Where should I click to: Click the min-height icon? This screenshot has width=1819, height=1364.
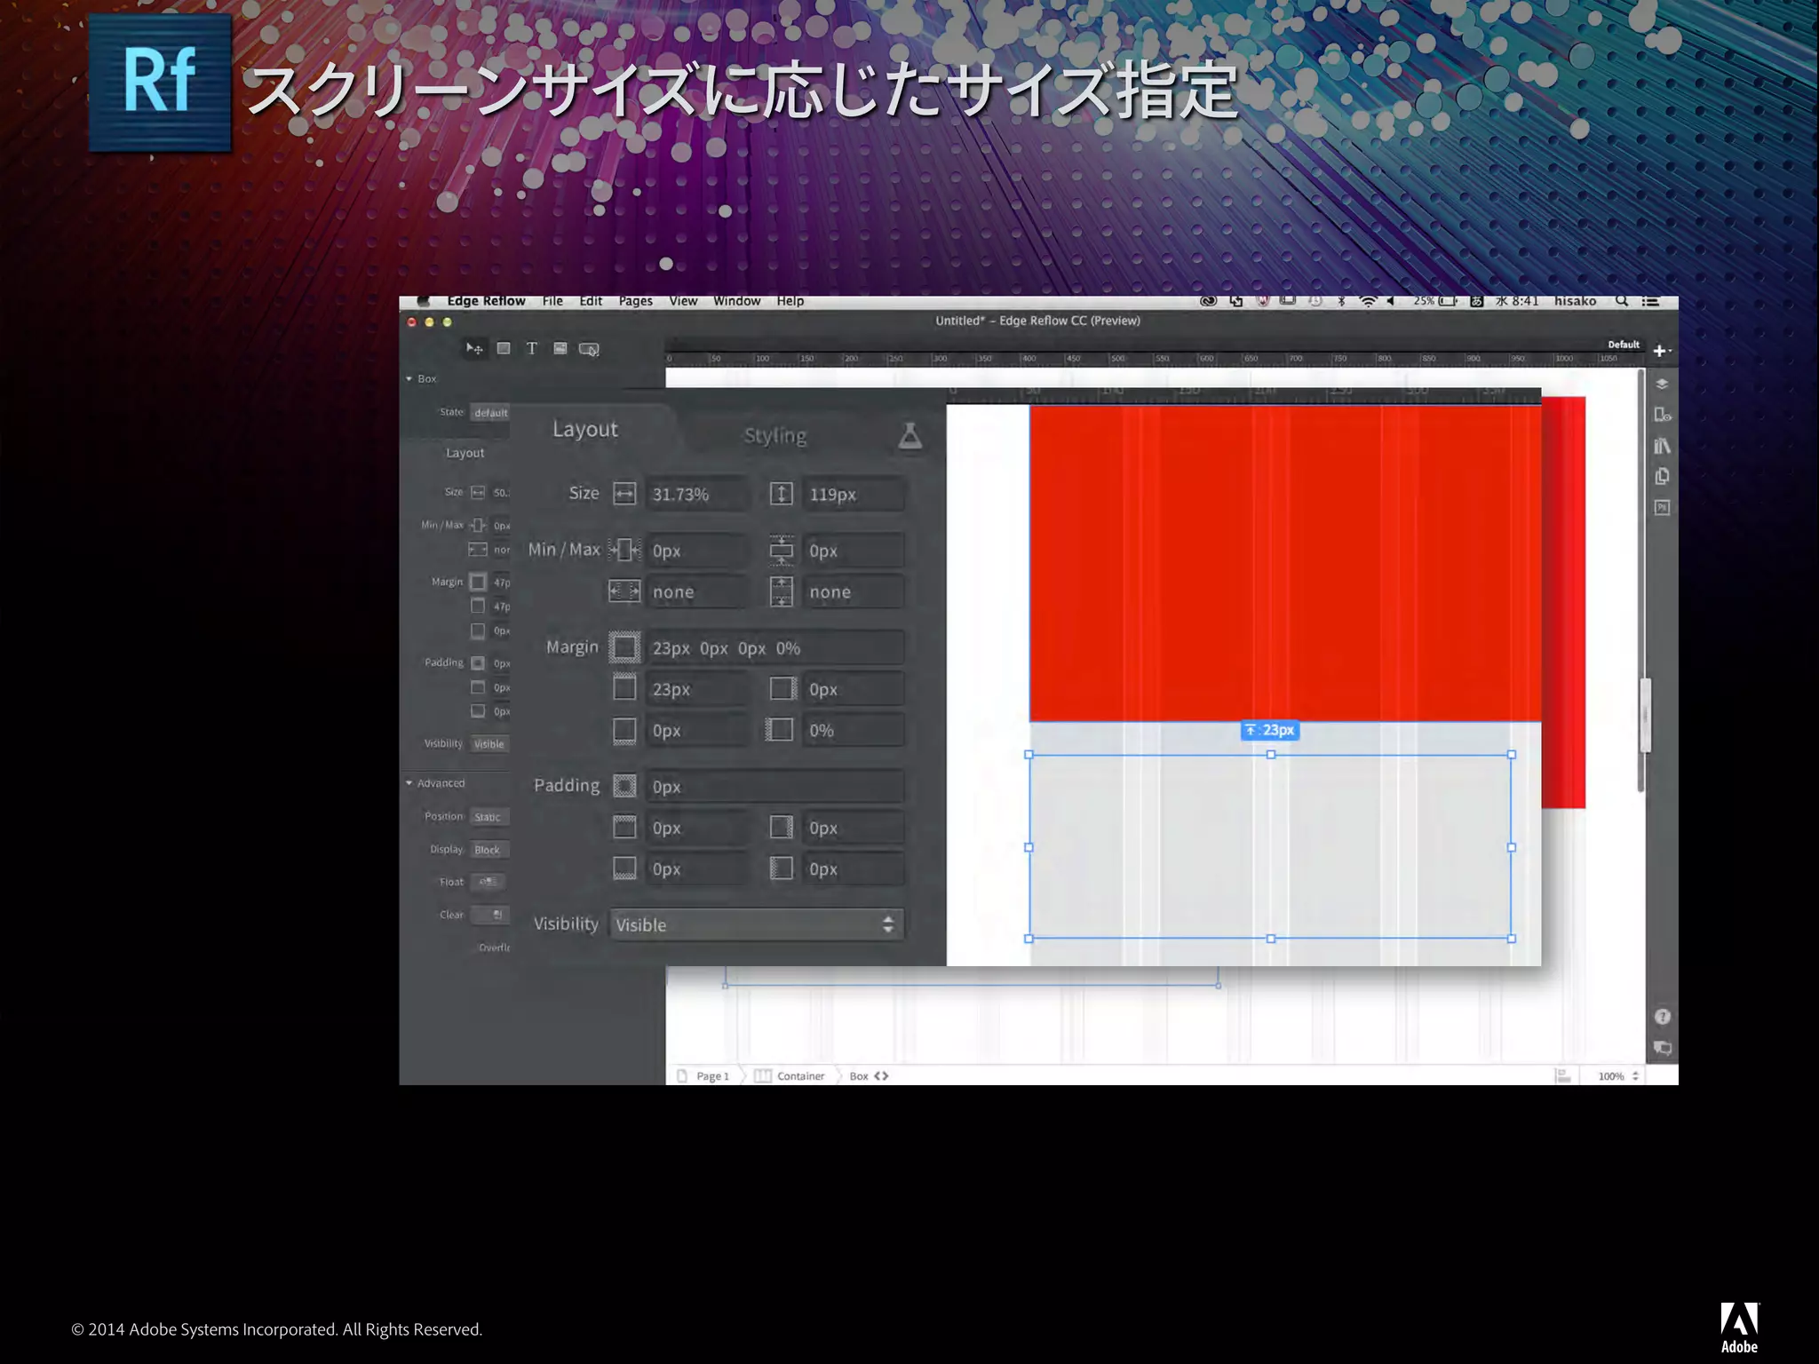781,550
